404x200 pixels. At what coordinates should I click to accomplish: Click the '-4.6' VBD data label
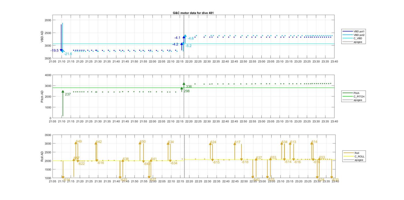(x=191, y=38)
